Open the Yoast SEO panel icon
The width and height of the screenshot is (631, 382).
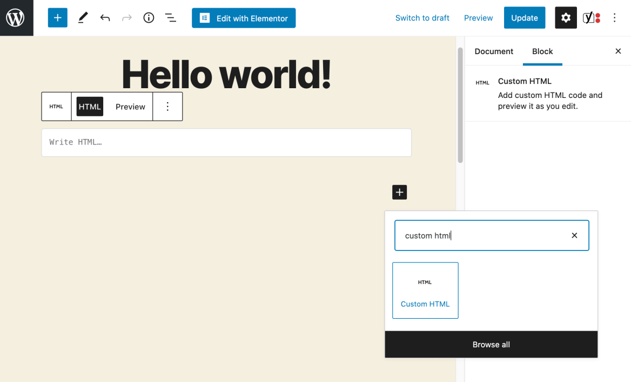click(592, 18)
